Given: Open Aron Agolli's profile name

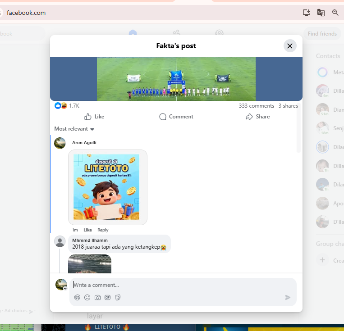Looking at the screenshot, I should [x=84, y=142].
